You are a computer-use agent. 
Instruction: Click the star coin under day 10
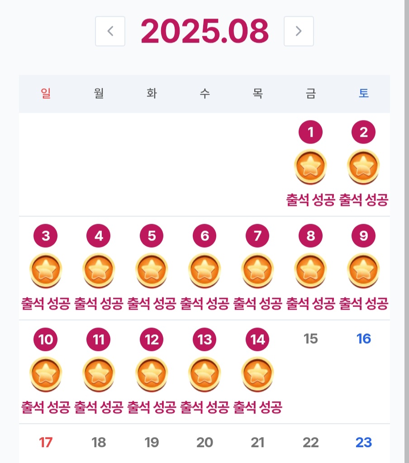pyautogui.click(x=46, y=374)
